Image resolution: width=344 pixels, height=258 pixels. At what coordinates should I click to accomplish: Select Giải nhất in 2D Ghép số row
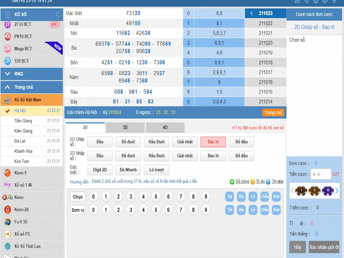185,142
